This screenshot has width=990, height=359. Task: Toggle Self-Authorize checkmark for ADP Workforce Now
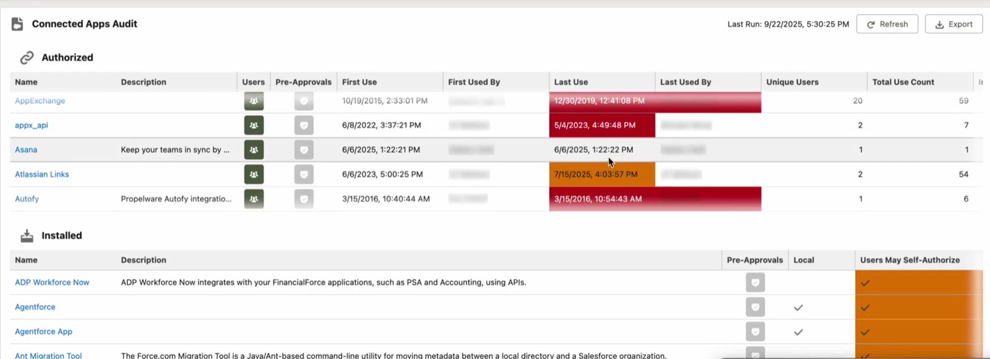point(865,283)
